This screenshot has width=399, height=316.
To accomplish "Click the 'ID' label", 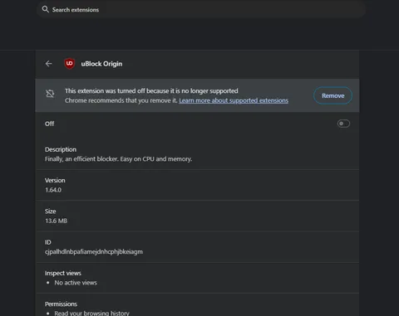I will point(48,242).
